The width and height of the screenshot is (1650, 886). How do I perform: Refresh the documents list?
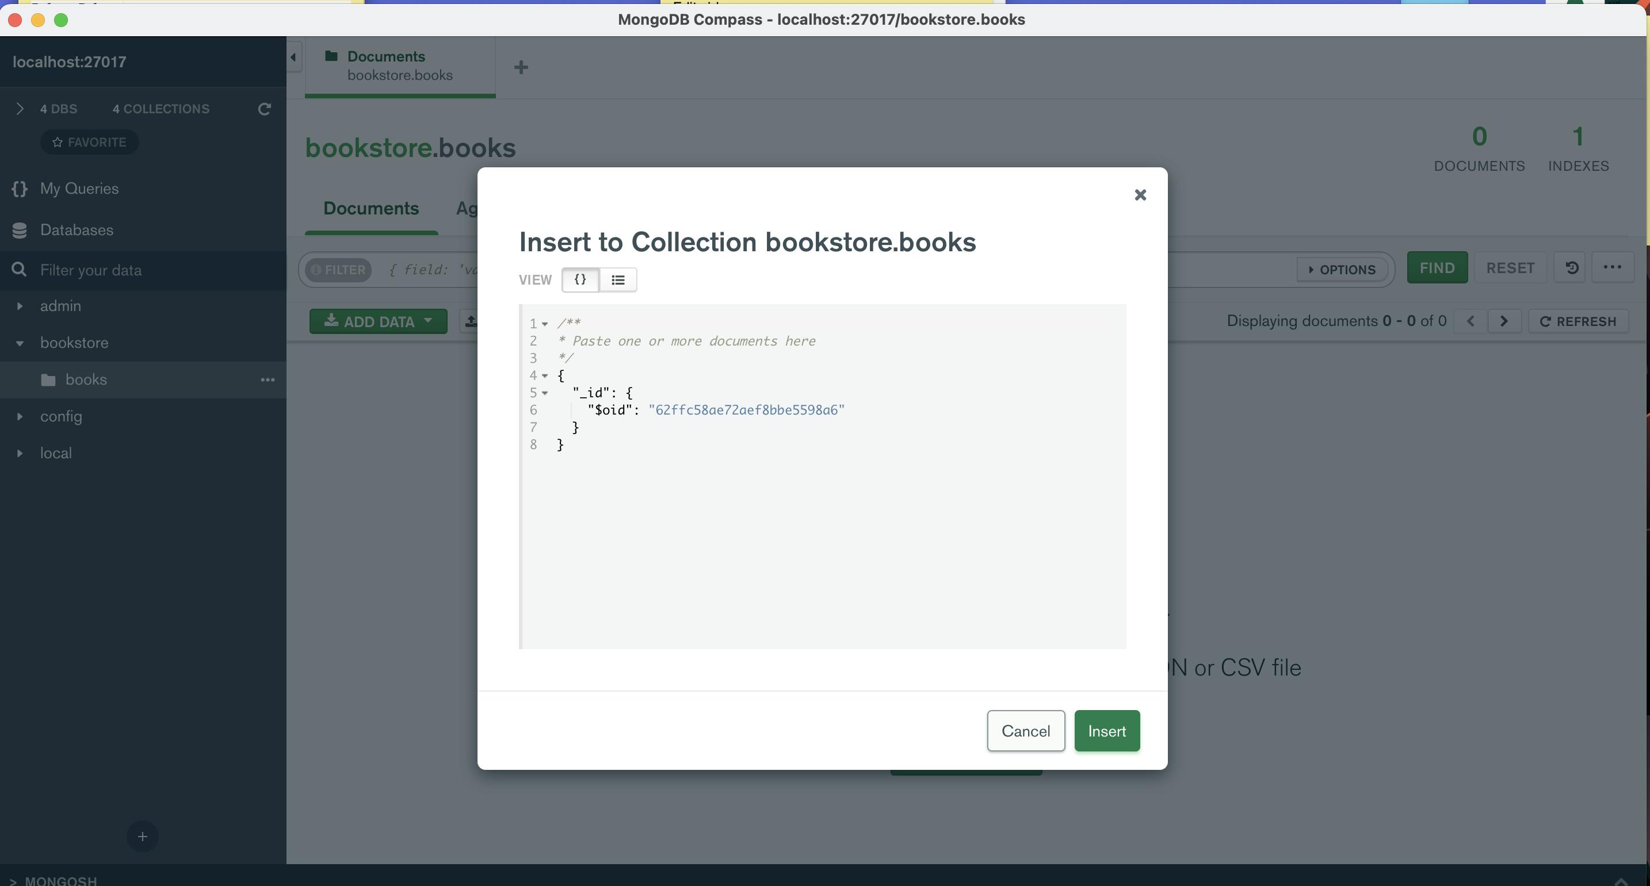[x=1578, y=321]
